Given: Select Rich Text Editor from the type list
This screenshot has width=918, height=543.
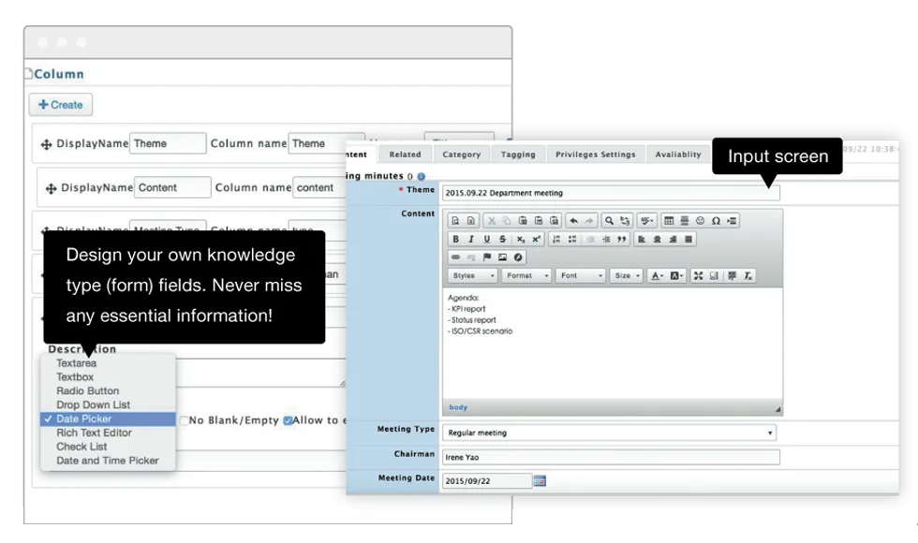Looking at the screenshot, I should point(95,433).
